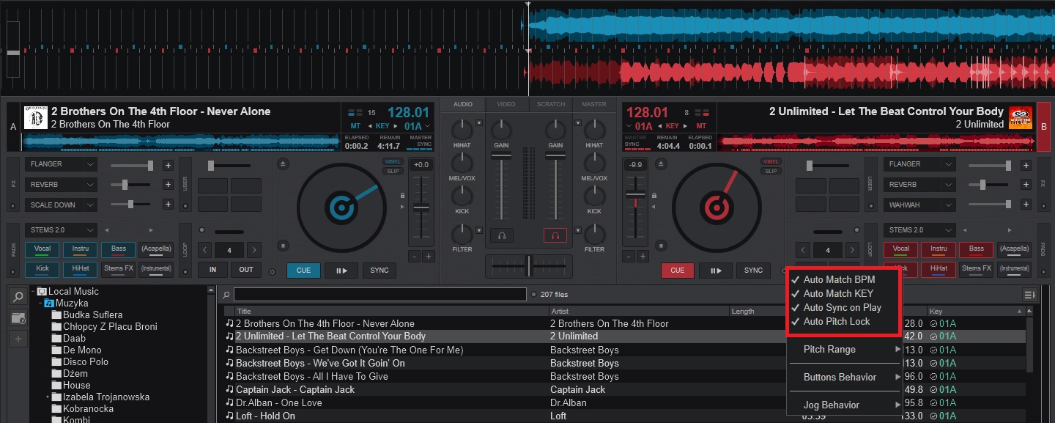This screenshot has width=1055, height=423.
Task: Click the search magnifier icon in the browser sidebar
Action: (x=17, y=297)
